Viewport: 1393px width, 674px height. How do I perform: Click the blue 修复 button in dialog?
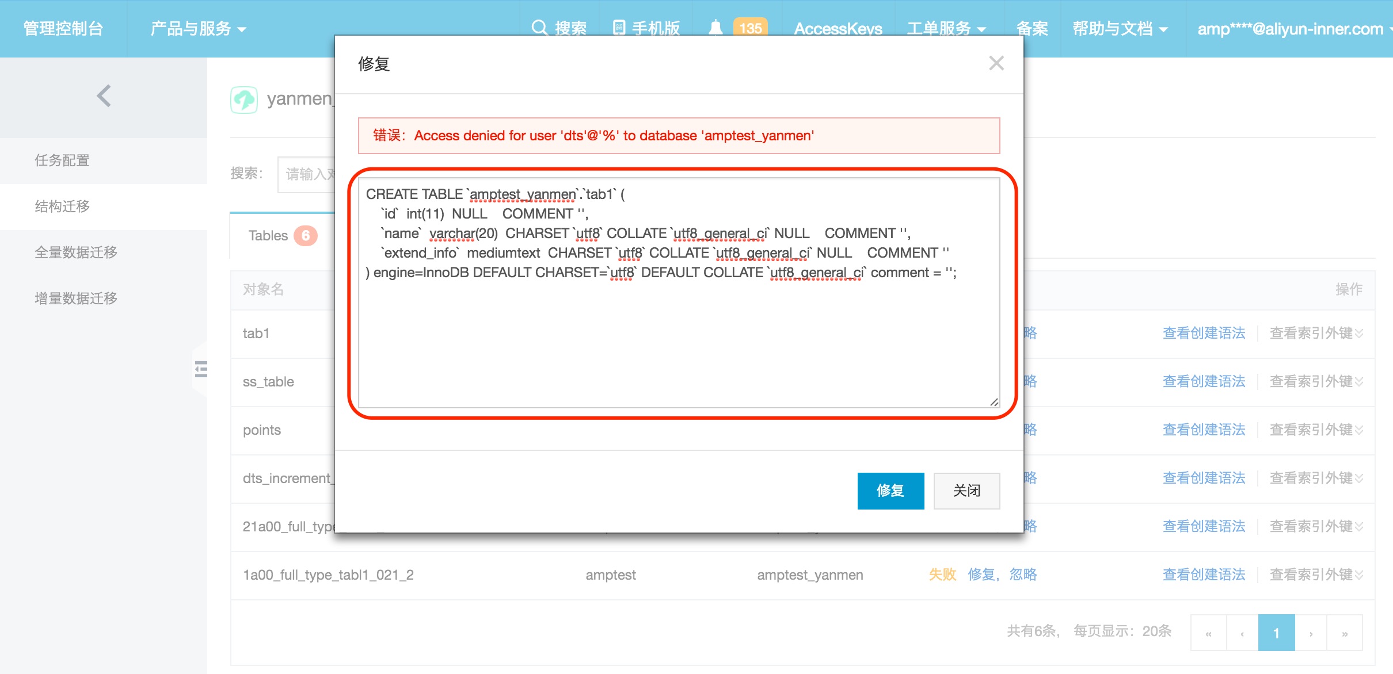[890, 491]
